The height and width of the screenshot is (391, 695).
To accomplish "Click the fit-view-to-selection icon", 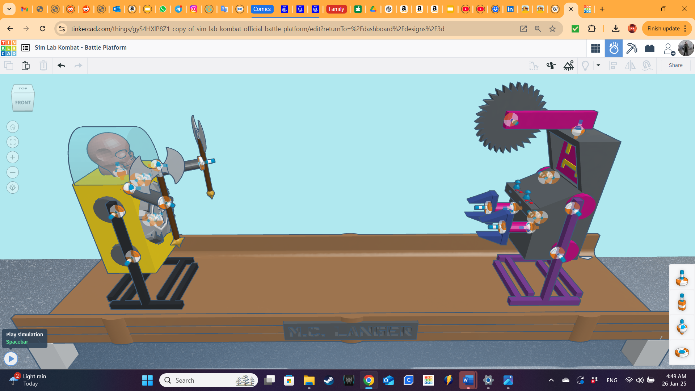I will coord(13,142).
